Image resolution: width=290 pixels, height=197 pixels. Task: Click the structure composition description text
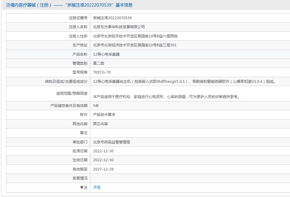coord(184,81)
